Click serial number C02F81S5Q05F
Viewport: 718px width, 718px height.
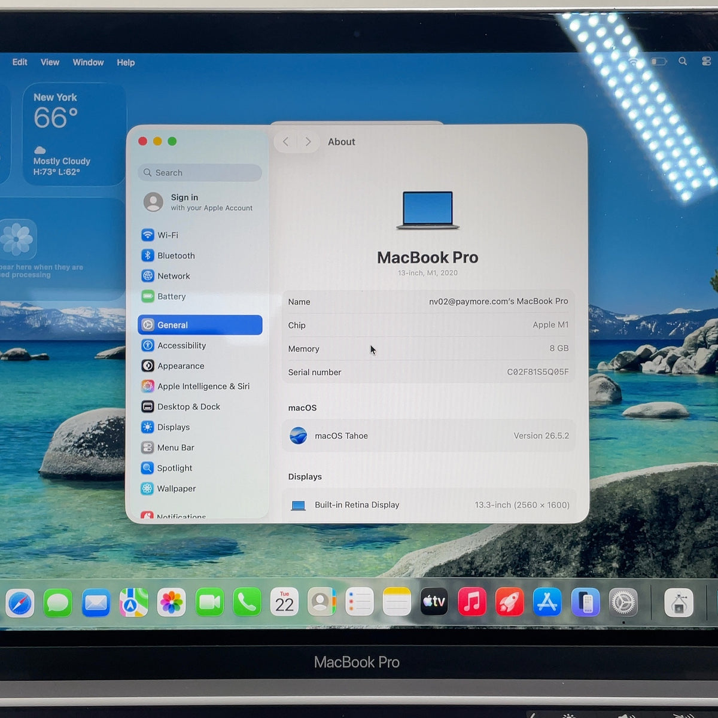click(538, 372)
